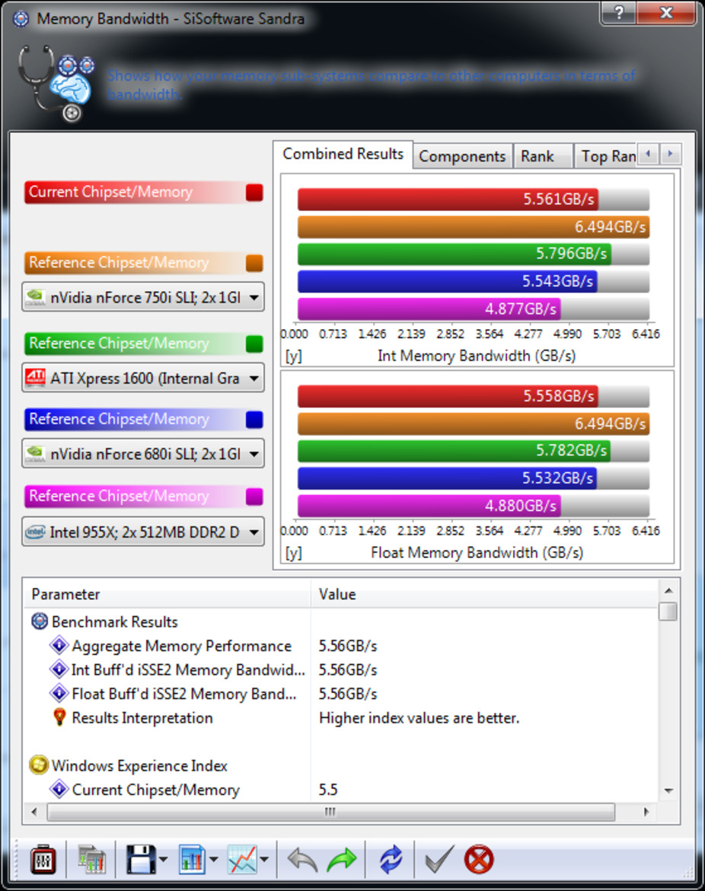Screen dimensions: 705x891
Task: Click the checkmark OK icon
Action: 439,859
